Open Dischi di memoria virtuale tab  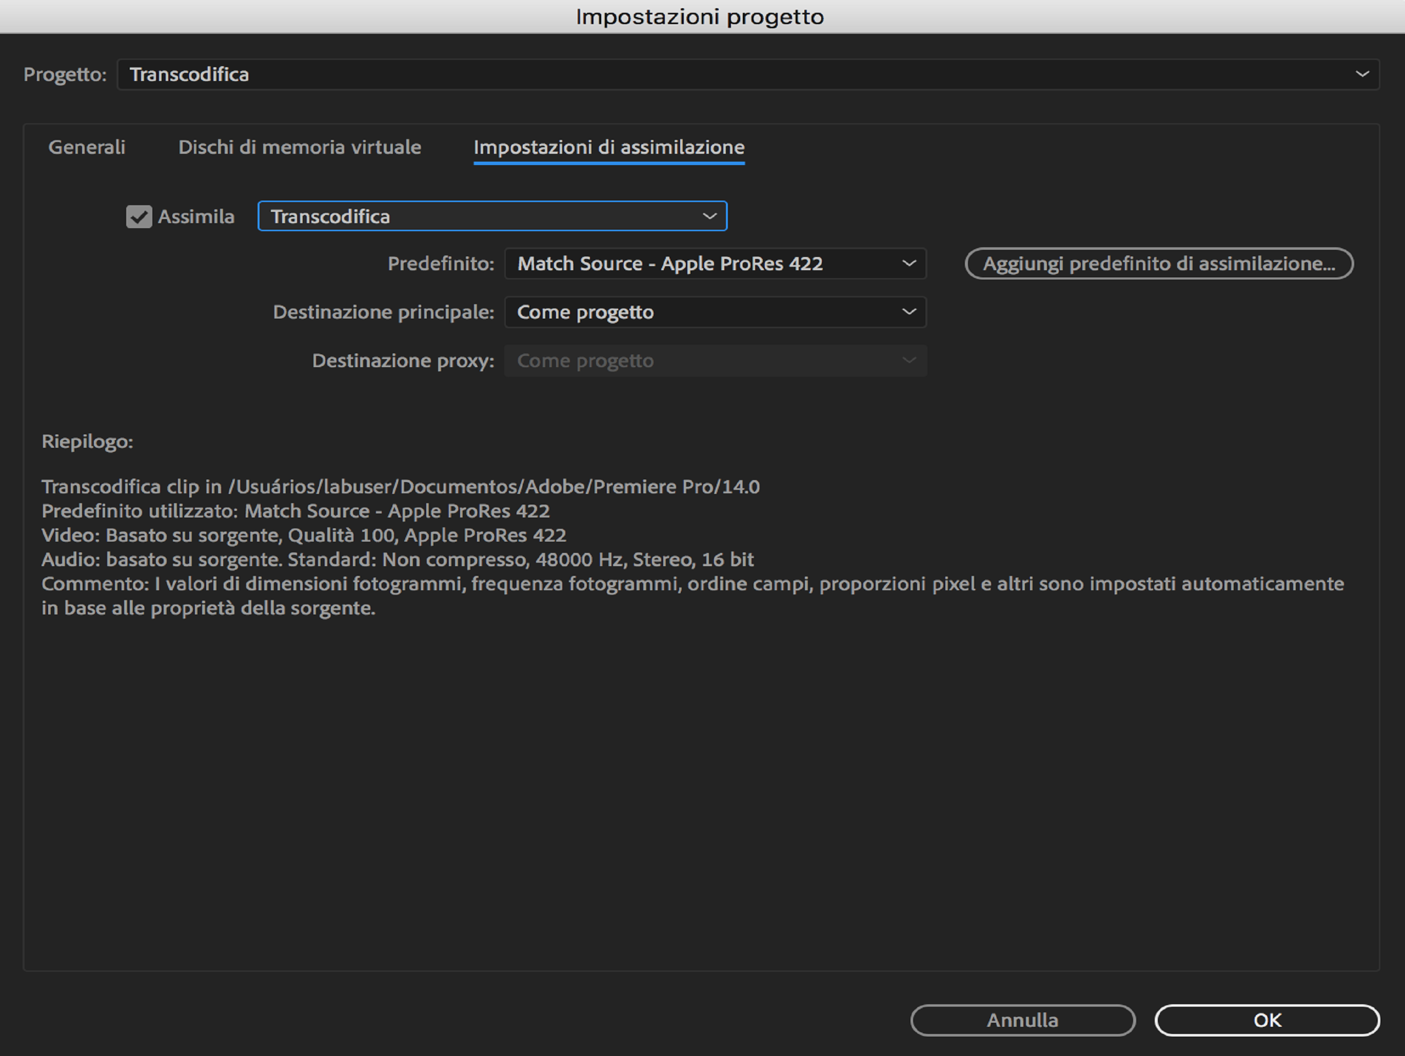click(x=299, y=147)
